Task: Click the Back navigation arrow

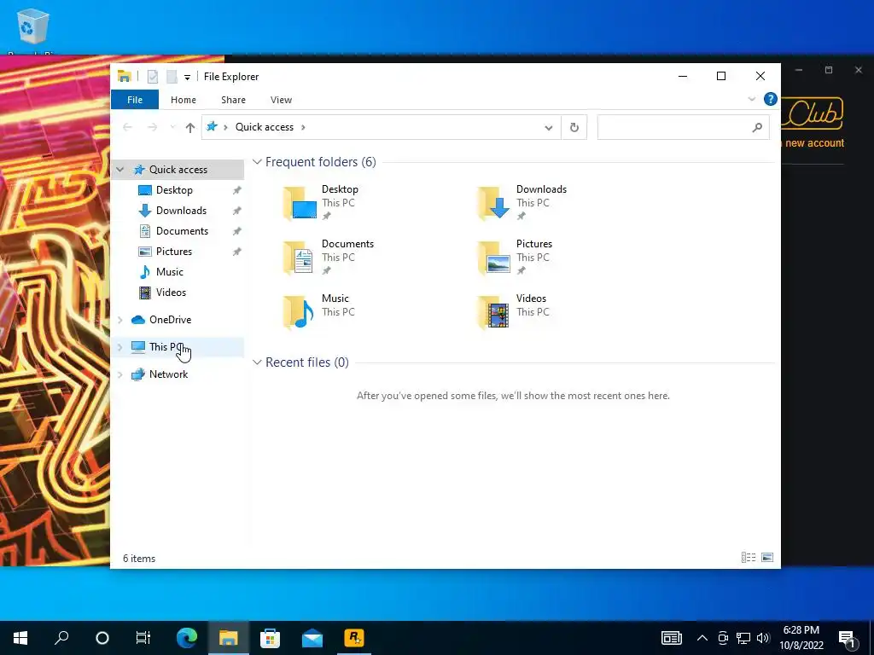Action: pos(128,128)
